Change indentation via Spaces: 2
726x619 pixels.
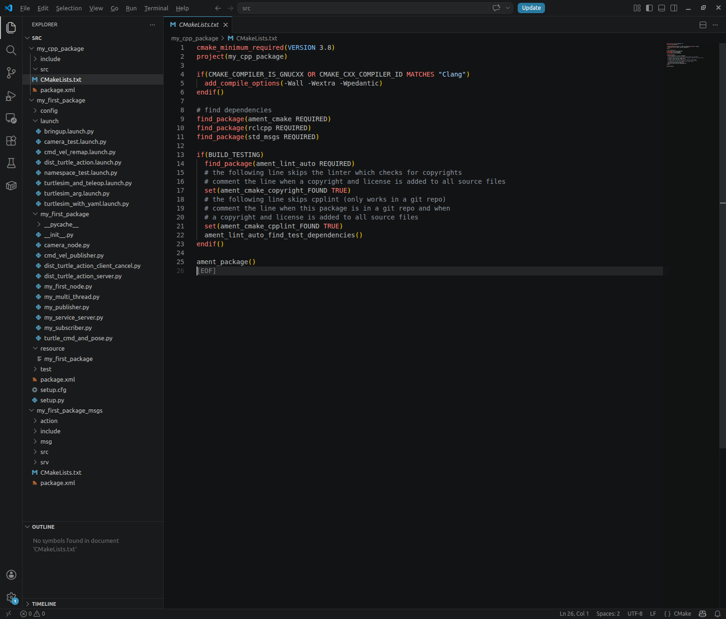(608, 613)
